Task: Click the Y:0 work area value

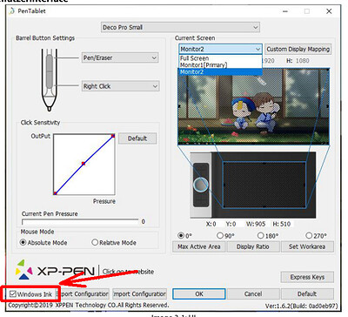Action: coord(231,224)
